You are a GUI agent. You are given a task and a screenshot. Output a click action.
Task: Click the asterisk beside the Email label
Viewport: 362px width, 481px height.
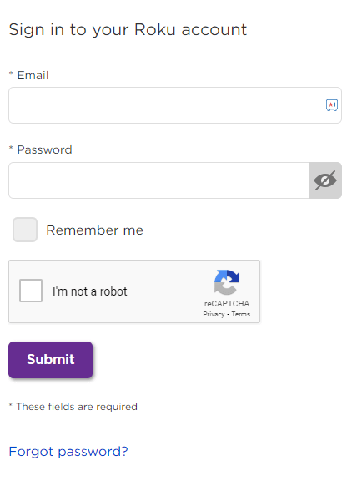pyautogui.click(x=11, y=73)
